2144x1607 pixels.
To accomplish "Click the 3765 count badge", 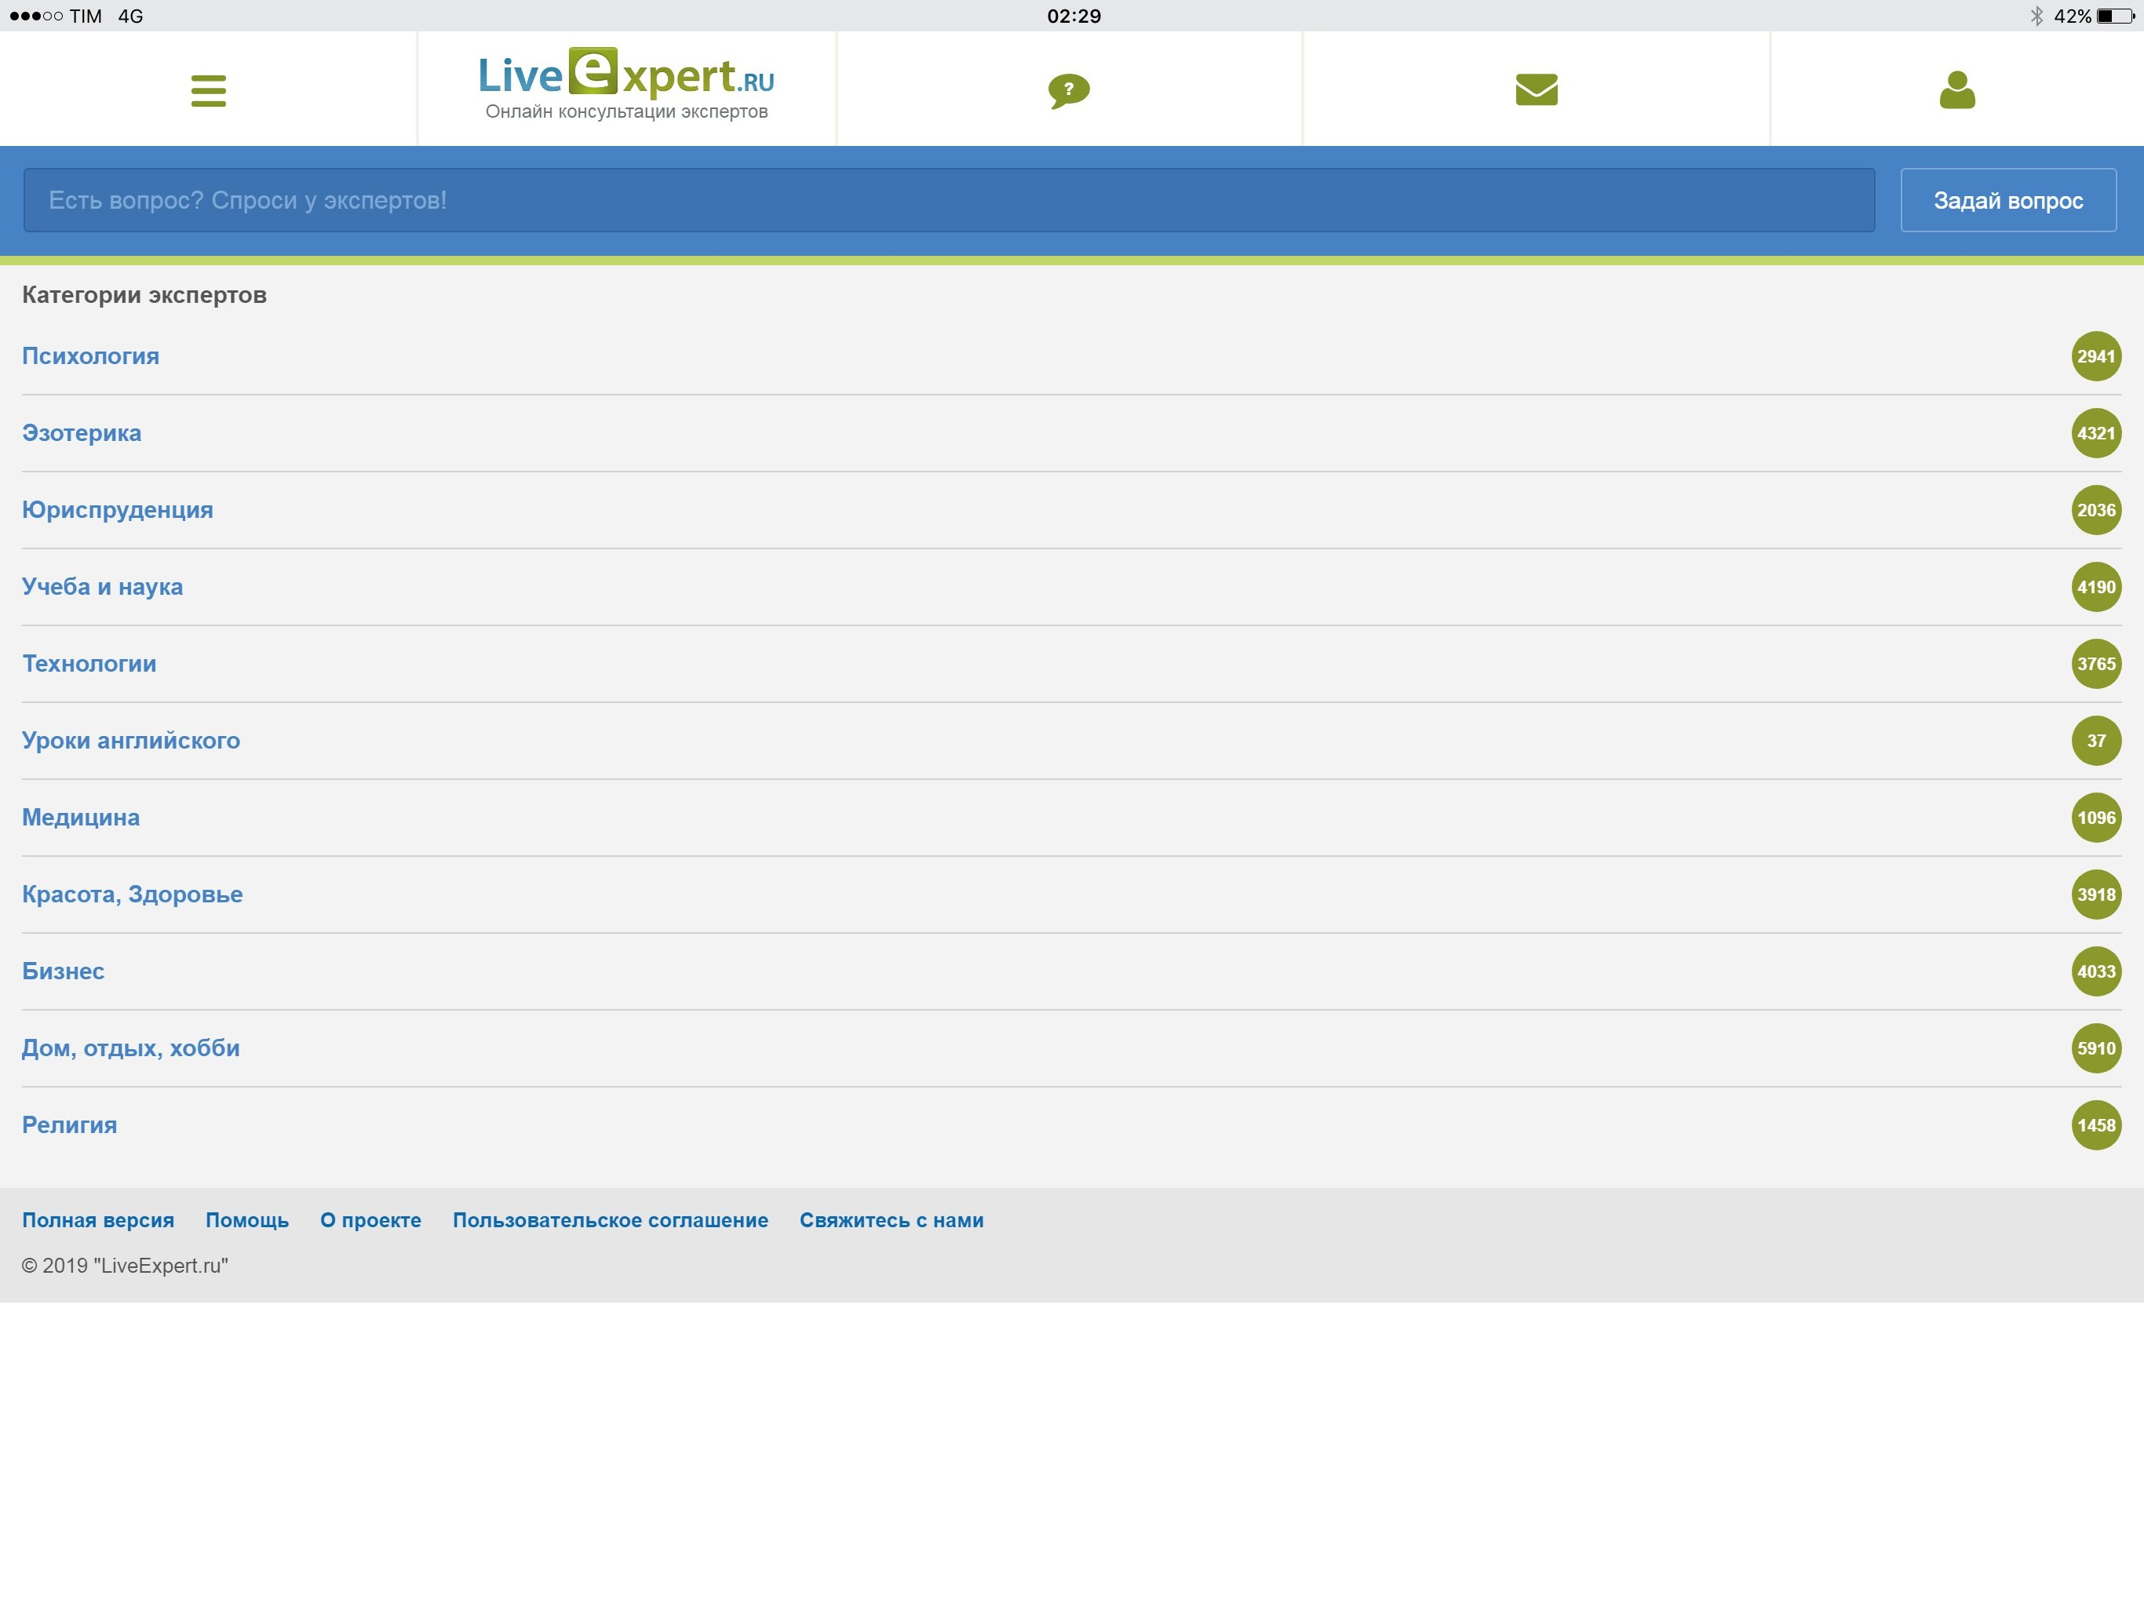I will [2095, 664].
